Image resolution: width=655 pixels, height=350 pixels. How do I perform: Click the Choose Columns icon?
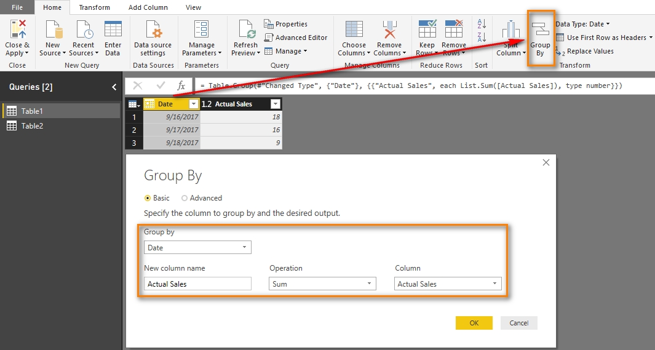(354, 30)
